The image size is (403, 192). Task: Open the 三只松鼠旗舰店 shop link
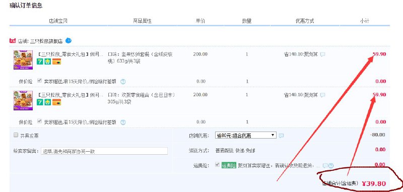tap(46, 41)
